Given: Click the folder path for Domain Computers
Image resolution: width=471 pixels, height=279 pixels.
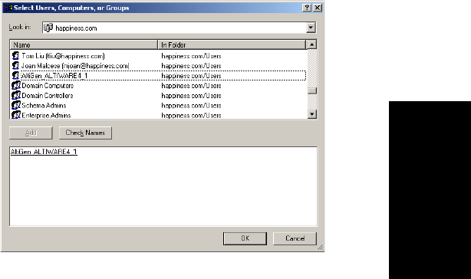Looking at the screenshot, I should coord(191,86).
